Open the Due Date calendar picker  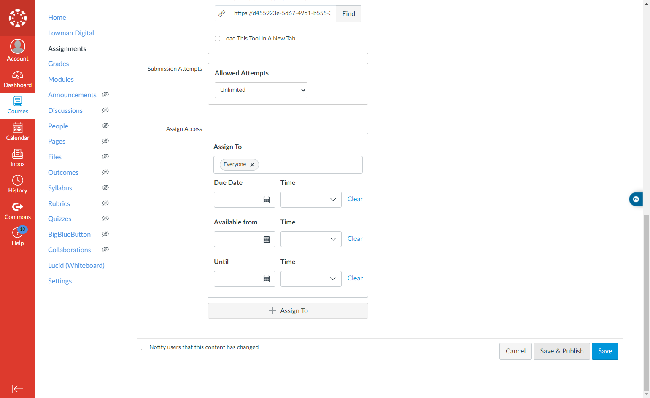coord(267,200)
